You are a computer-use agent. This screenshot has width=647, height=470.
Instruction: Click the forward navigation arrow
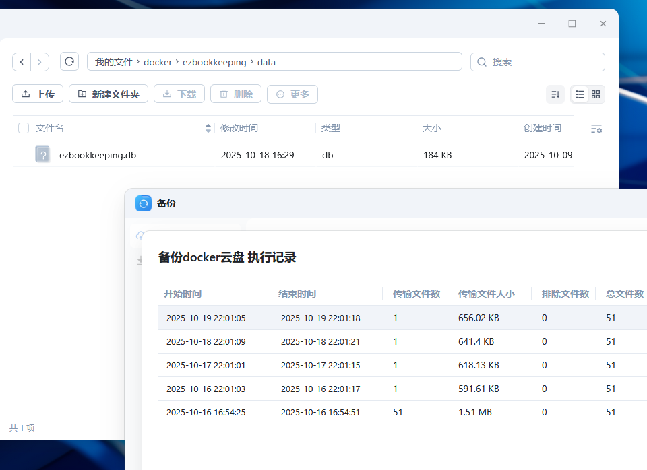pyautogui.click(x=39, y=61)
